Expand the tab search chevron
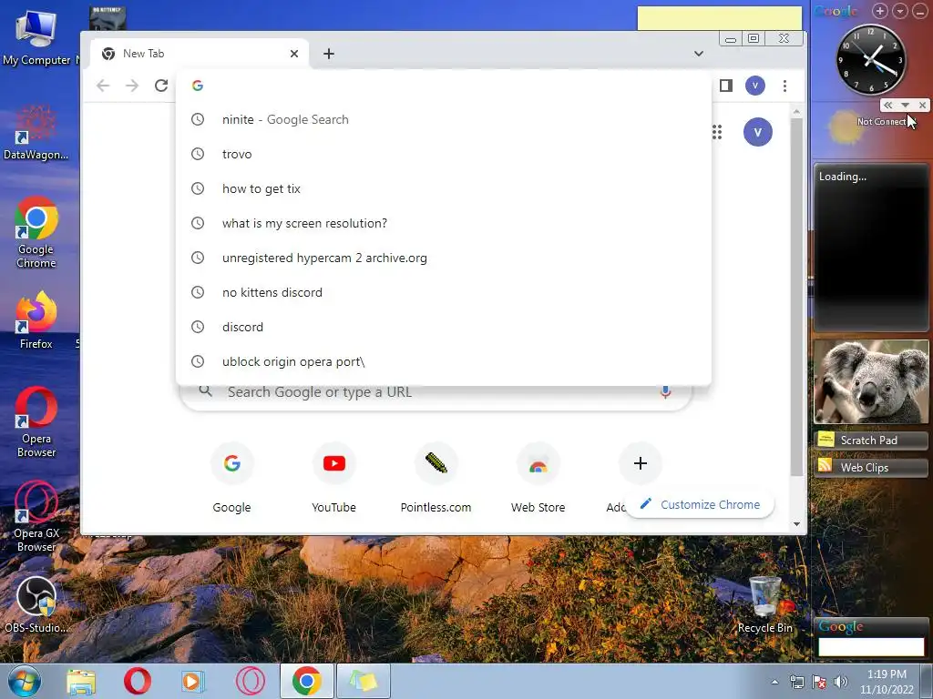The image size is (933, 699). tap(699, 54)
